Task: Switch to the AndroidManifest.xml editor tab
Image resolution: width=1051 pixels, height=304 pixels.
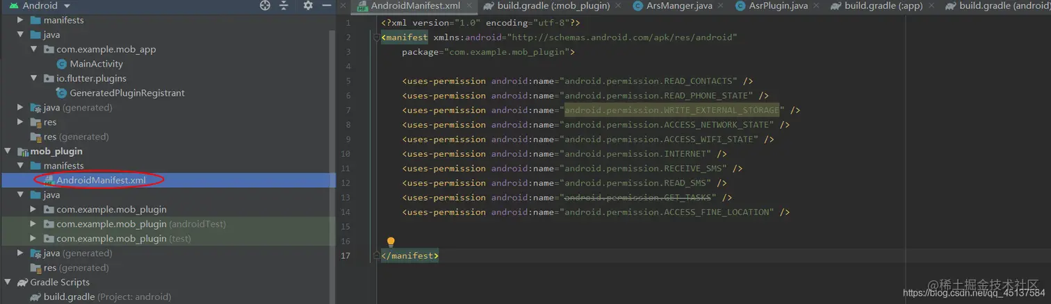Action: point(415,6)
